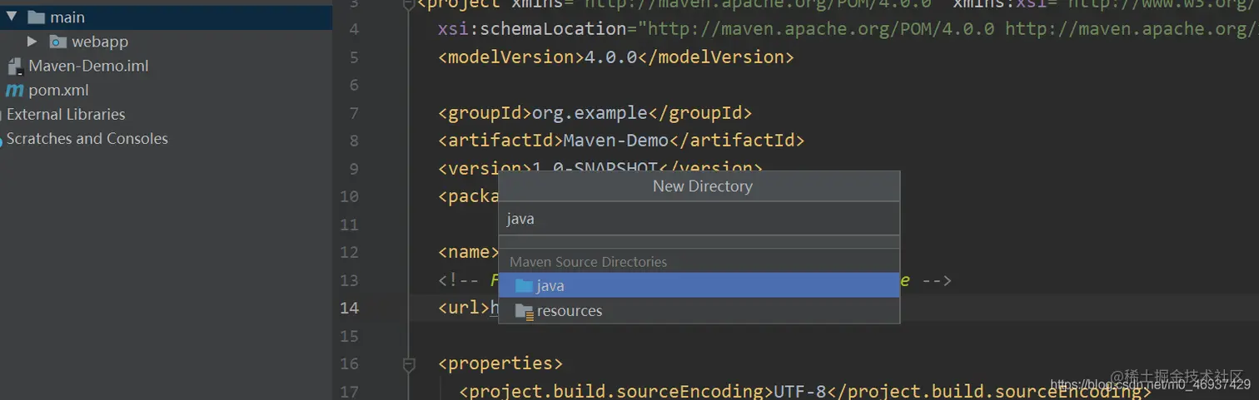Viewport: 1259px width, 400px height.
Task: Click line number 14 in gutter
Action: 350,308
